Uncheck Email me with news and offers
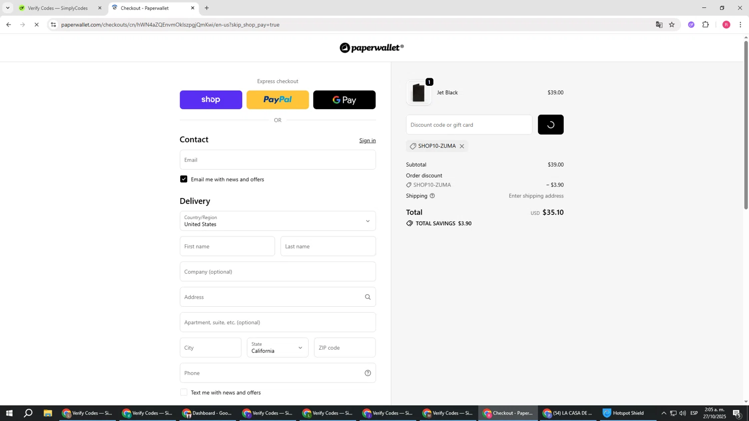749x421 pixels. (184, 179)
